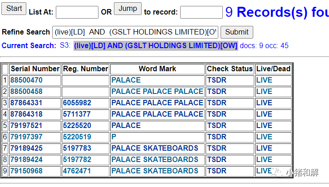Check TSDR status for 88500458

point(217,92)
